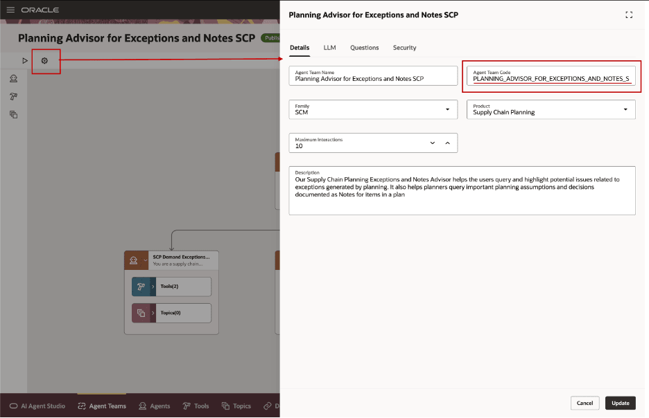Click the Tools(2) hammer icon in agent node
This screenshot has width=649, height=418.
pos(141,287)
